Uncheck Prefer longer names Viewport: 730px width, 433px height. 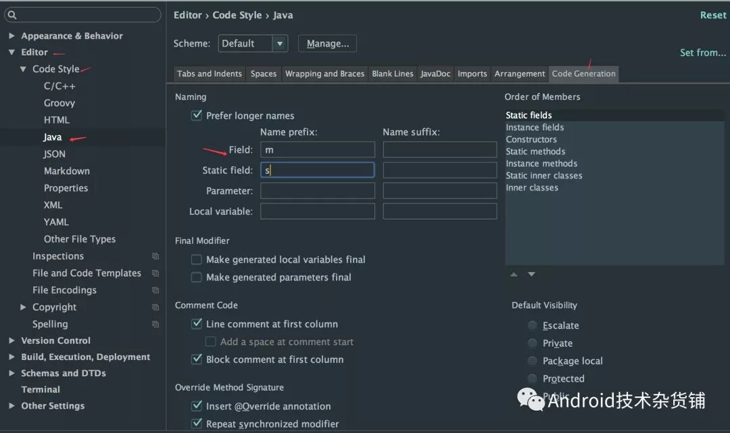click(x=196, y=116)
